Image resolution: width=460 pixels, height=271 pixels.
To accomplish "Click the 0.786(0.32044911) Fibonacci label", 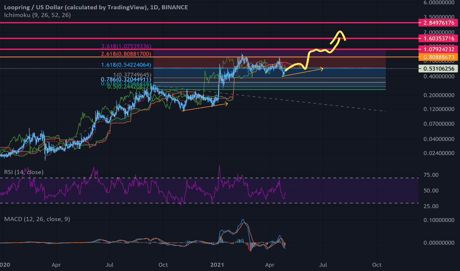I will point(126,79).
